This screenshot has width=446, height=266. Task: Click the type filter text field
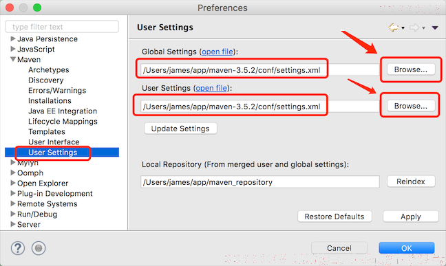pyautogui.click(x=62, y=27)
